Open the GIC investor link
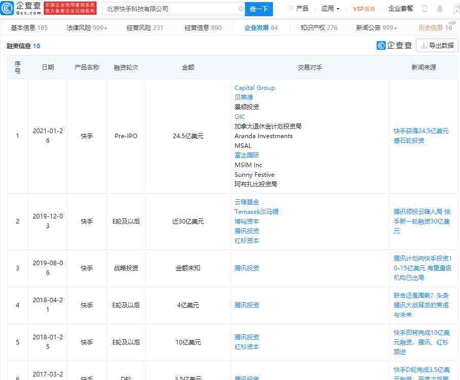The image size is (460, 380). pos(239,116)
